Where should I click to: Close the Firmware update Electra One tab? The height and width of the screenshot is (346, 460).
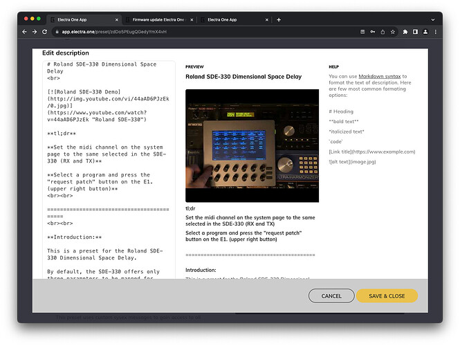click(x=192, y=19)
